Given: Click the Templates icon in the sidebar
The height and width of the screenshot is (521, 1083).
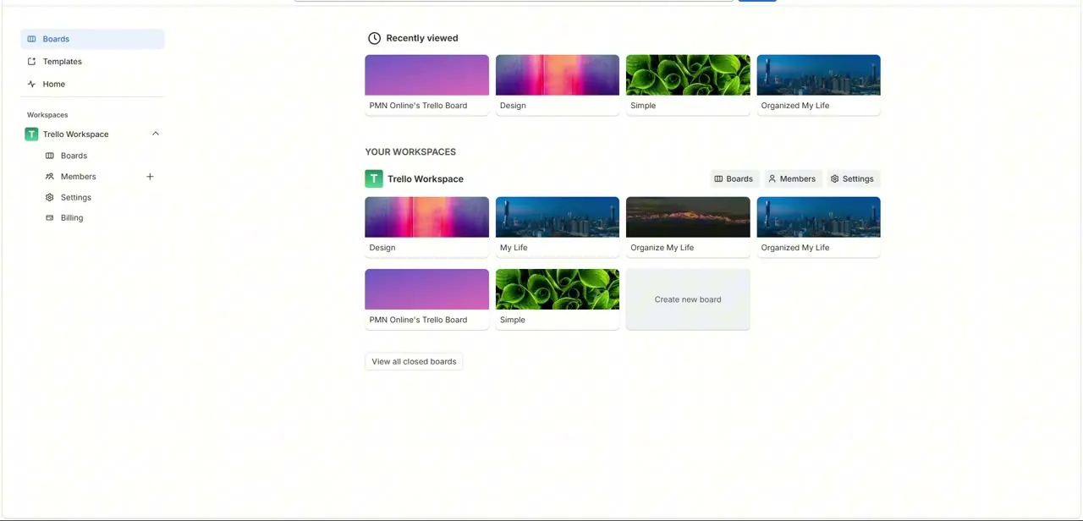Looking at the screenshot, I should pos(31,62).
